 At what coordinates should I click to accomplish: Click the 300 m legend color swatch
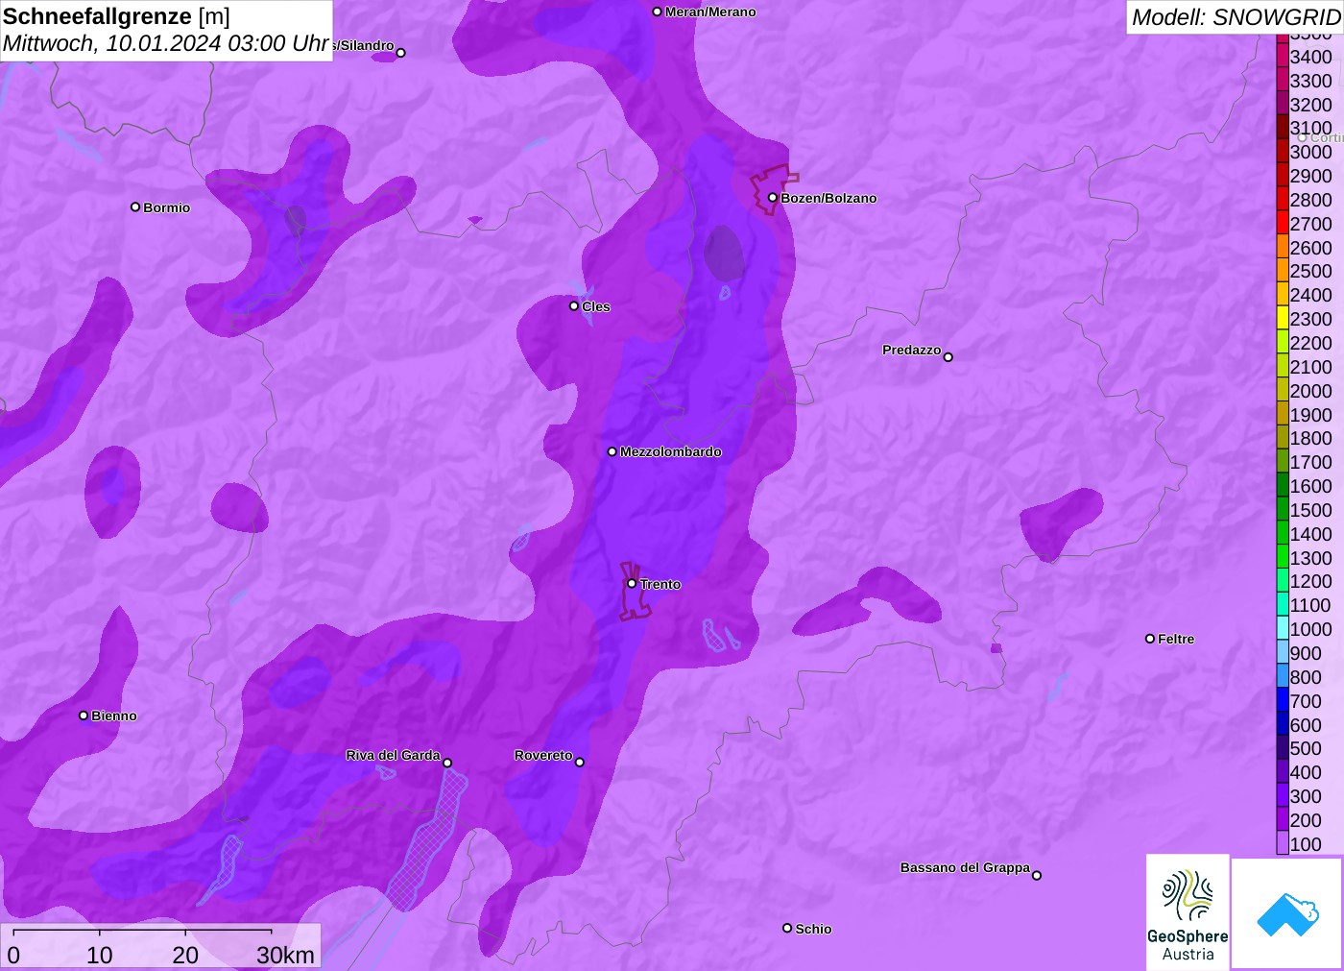click(x=1282, y=795)
